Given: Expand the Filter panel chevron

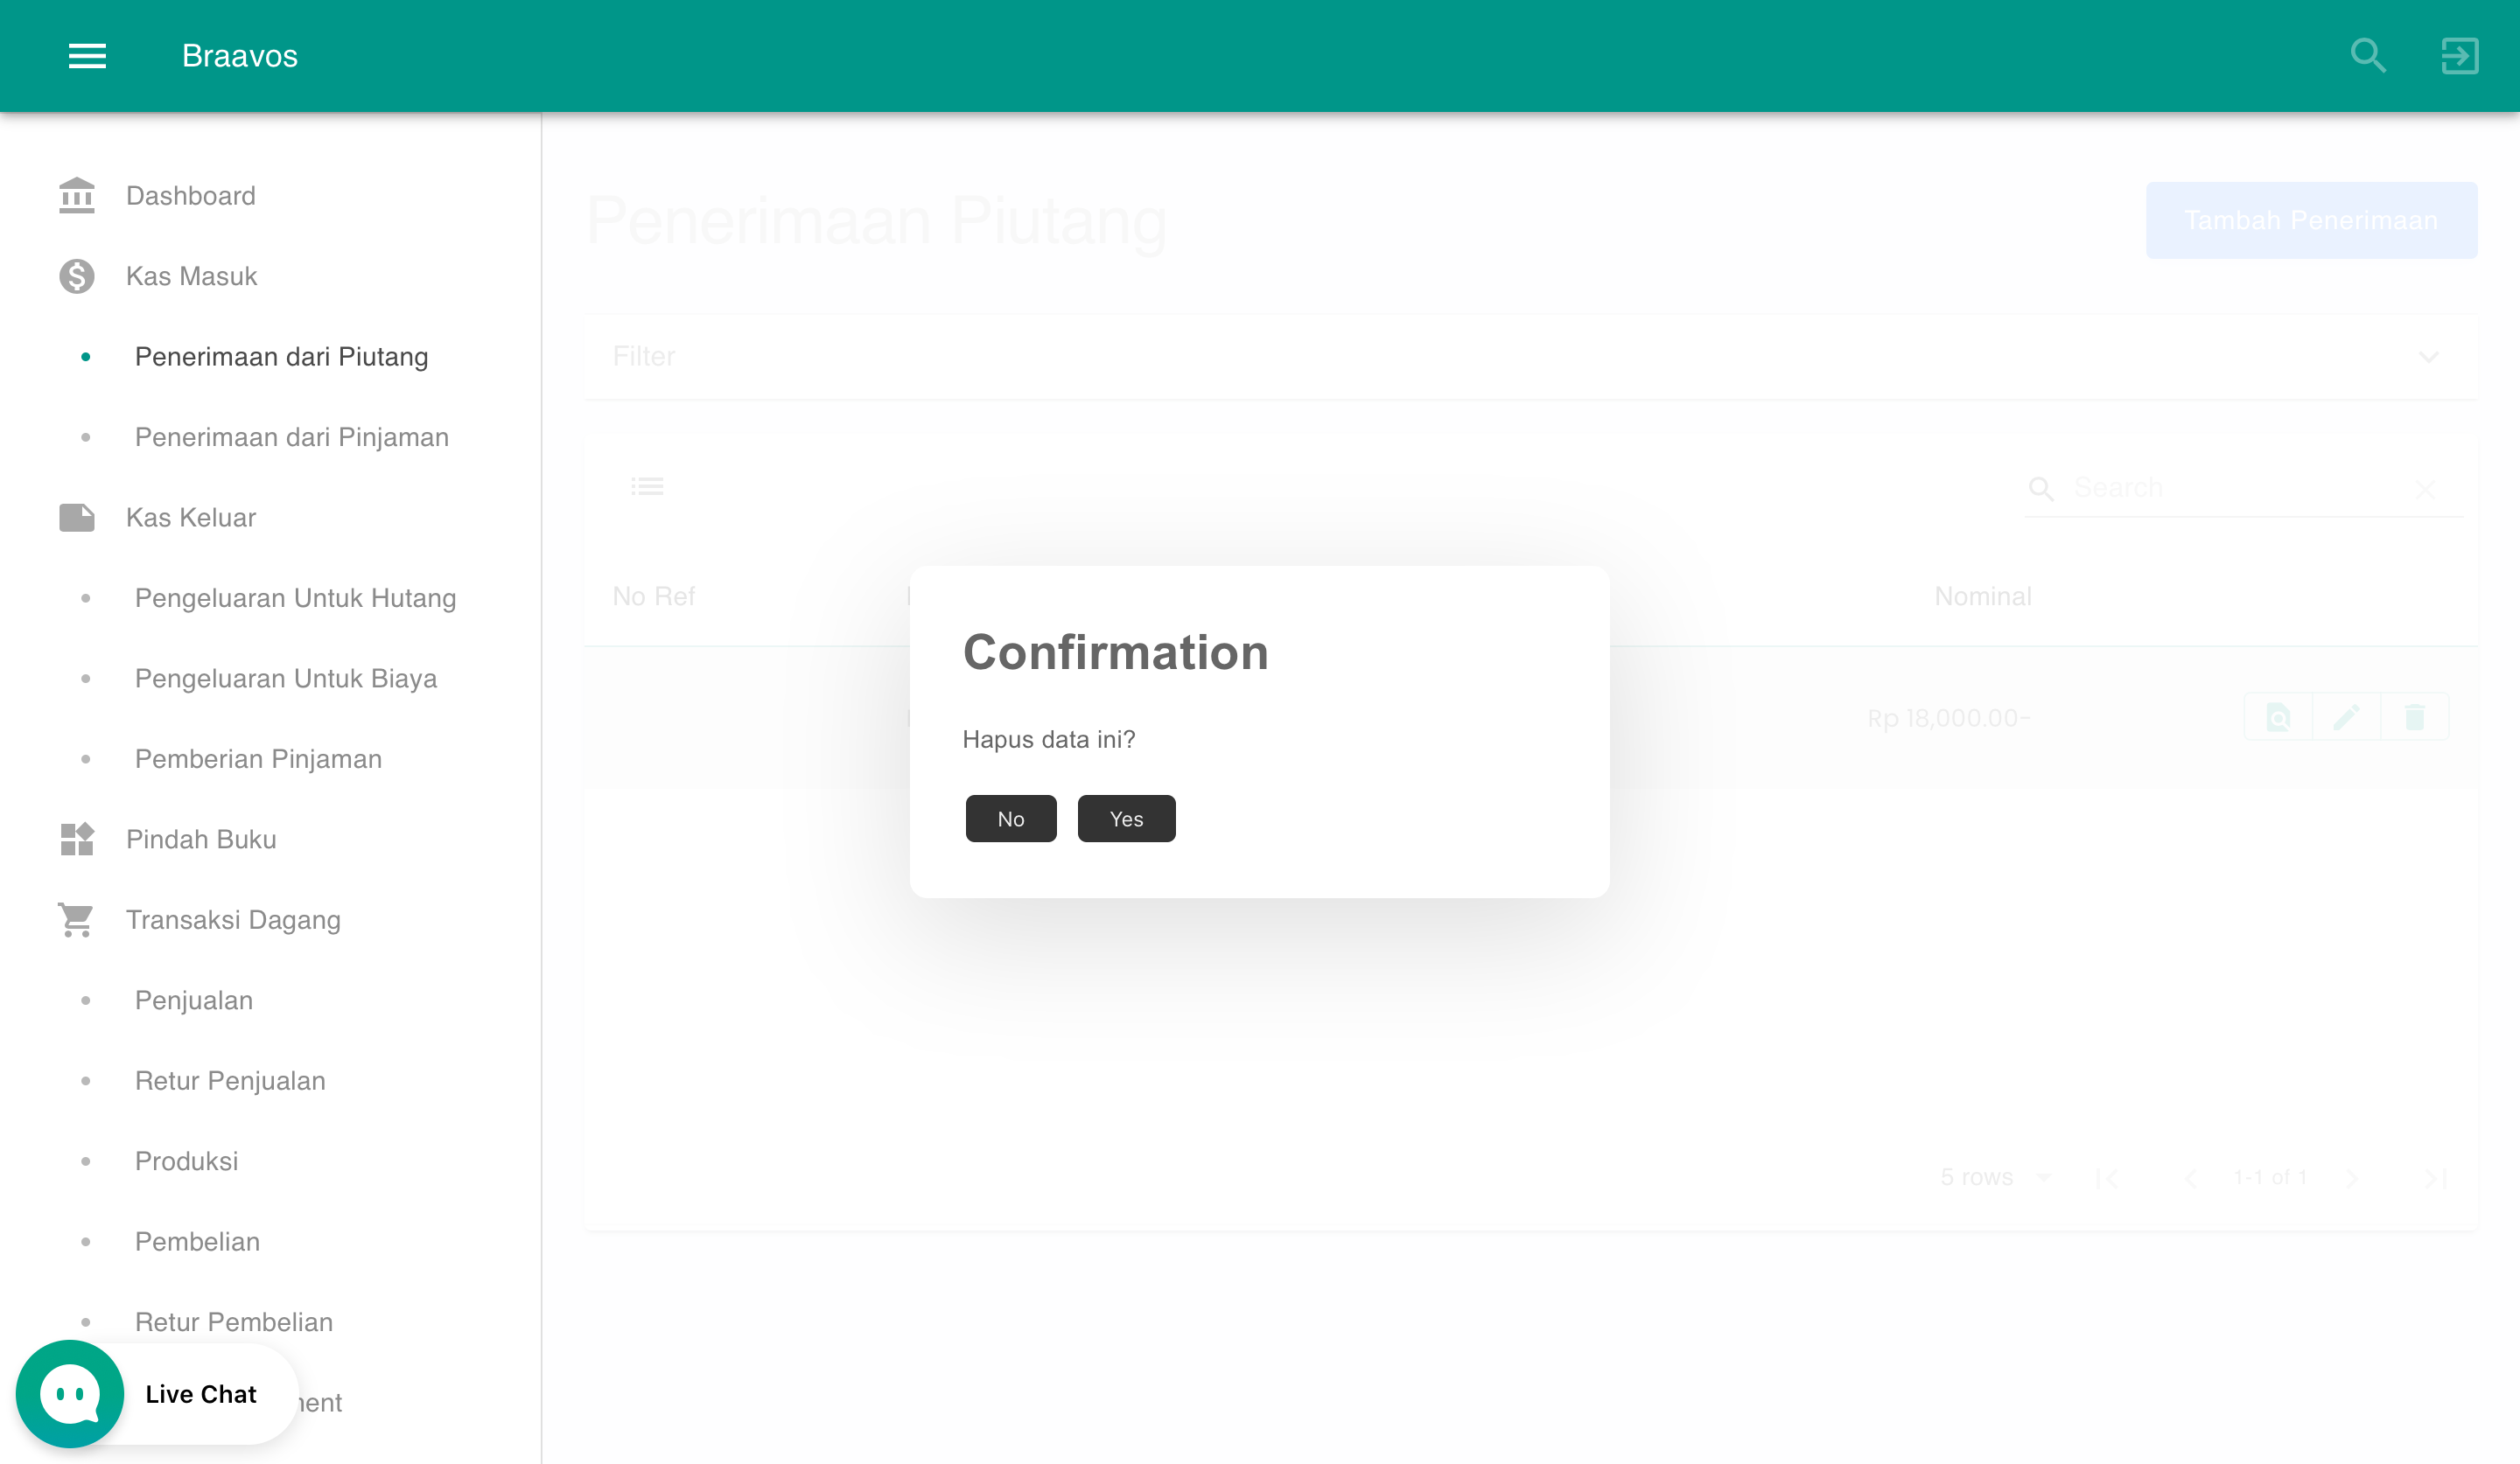Looking at the screenshot, I should point(2428,357).
